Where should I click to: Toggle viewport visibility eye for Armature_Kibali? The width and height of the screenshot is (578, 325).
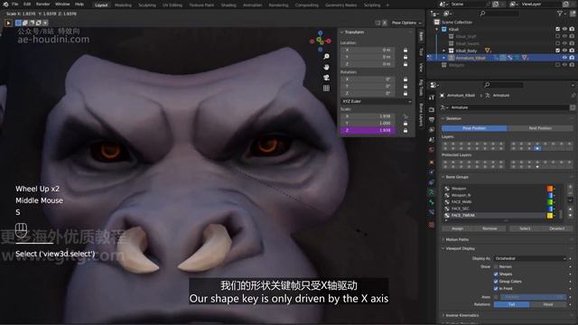click(564, 58)
